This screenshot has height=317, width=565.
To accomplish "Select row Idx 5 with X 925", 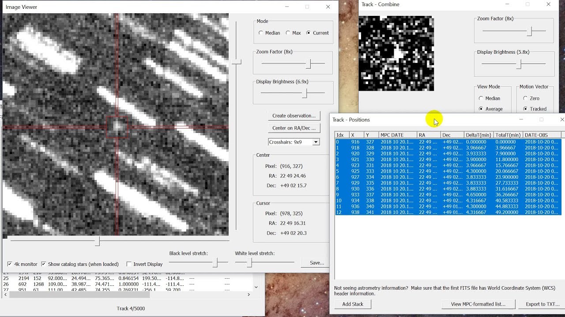I will click(x=448, y=171).
